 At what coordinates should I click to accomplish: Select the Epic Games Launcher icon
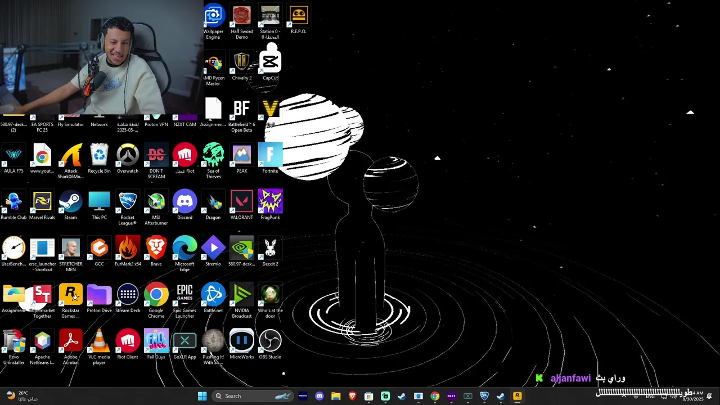pyautogui.click(x=184, y=301)
